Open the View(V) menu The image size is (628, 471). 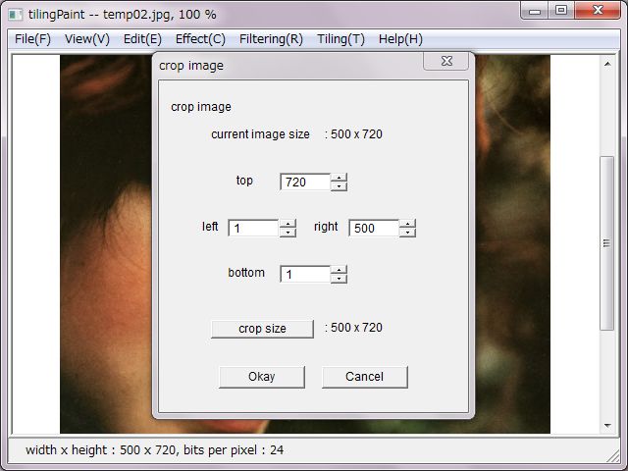click(87, 39)
